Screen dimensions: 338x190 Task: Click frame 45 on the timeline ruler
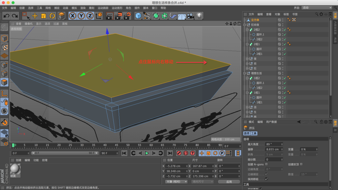coord(116,146)
